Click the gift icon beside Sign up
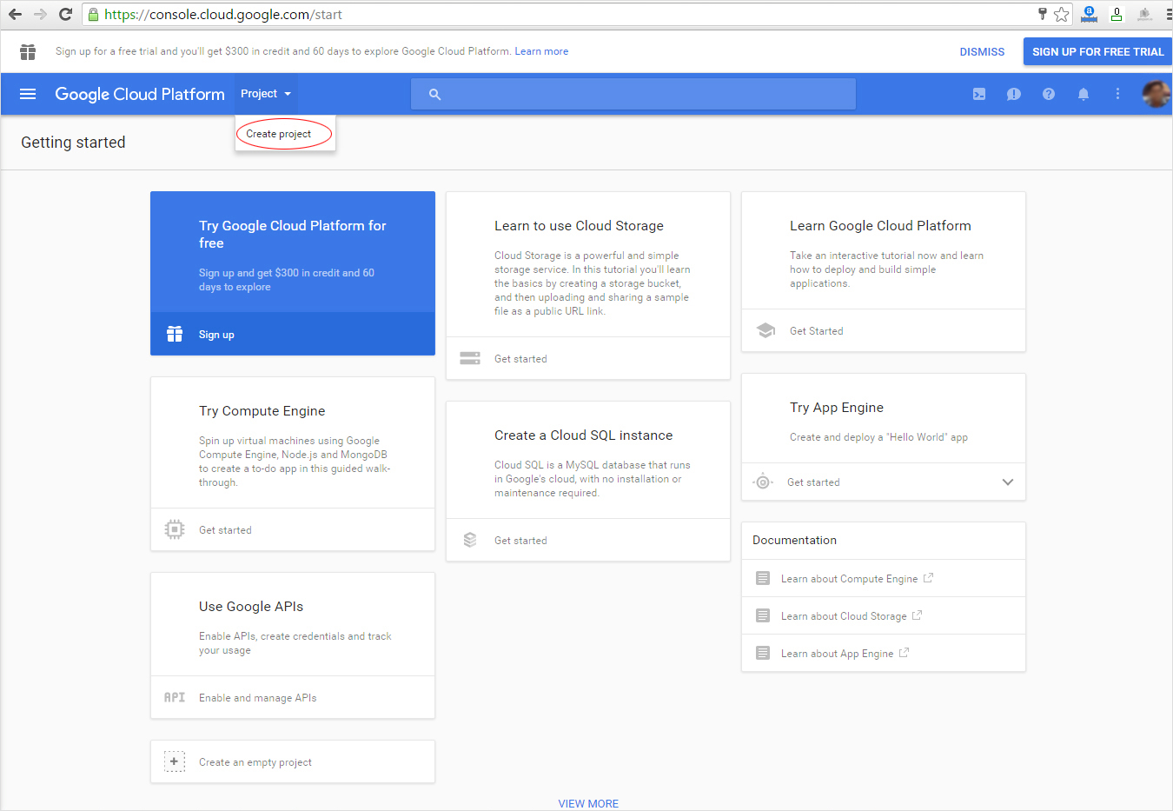This screenshot has width=1173, height=811. coord(175,334)
